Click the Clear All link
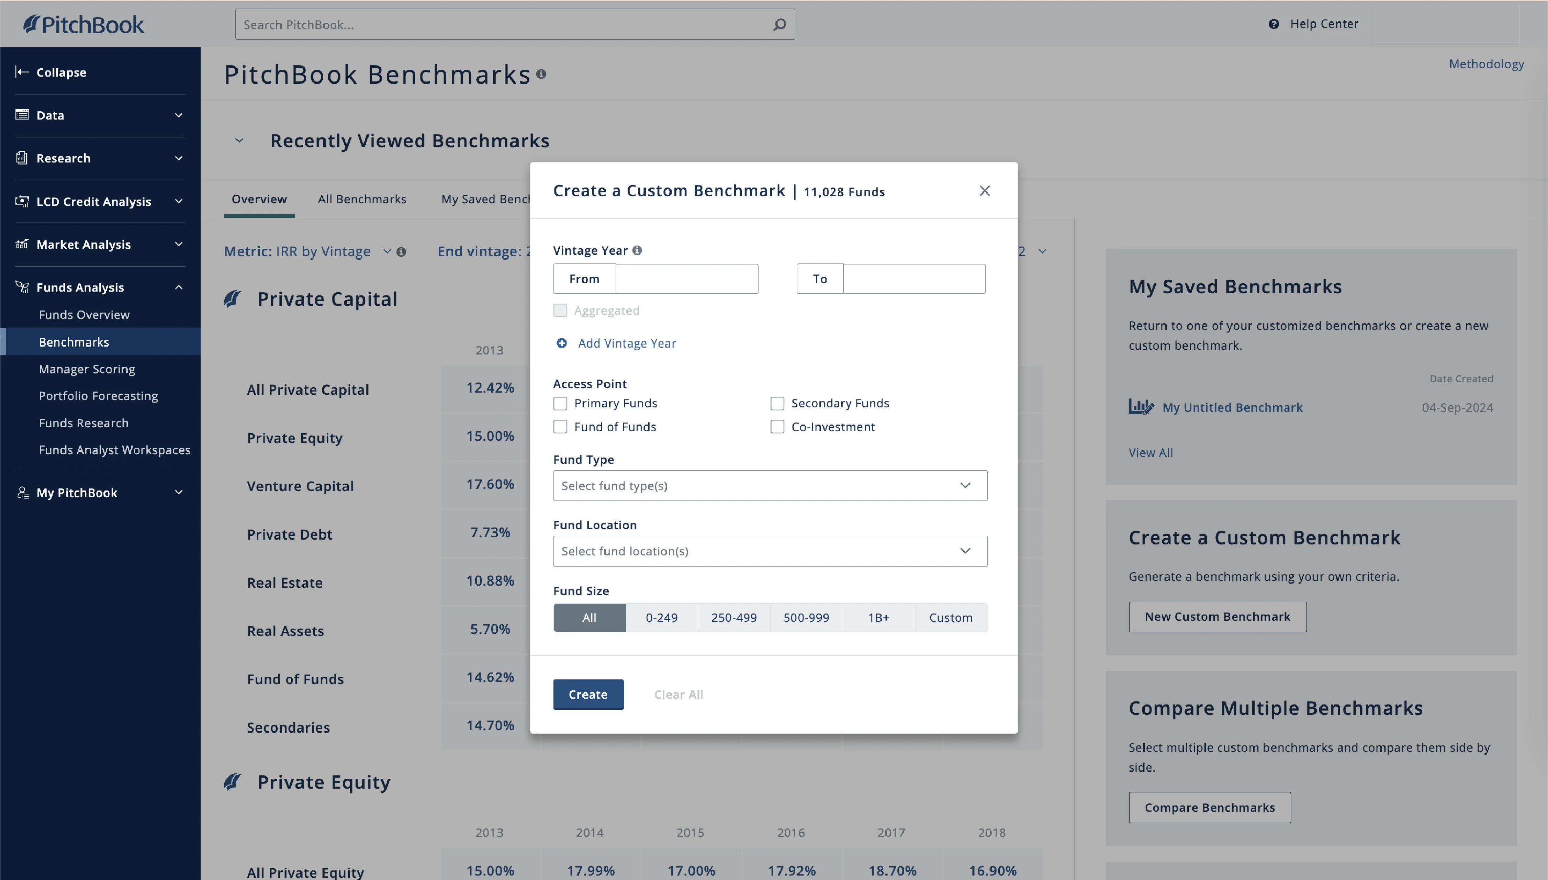This screenshot has height=880, width=1548. (x=679, y=695)
